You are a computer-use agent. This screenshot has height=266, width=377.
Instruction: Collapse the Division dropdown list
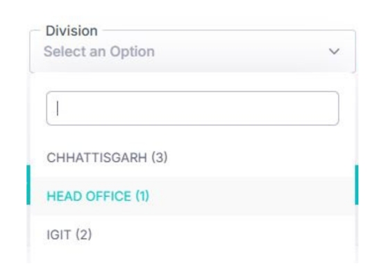tap(334, 51)
